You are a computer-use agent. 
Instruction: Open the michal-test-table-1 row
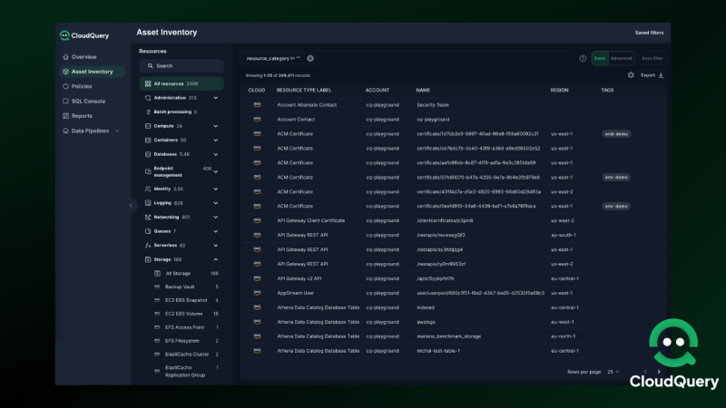coord(453,351)
